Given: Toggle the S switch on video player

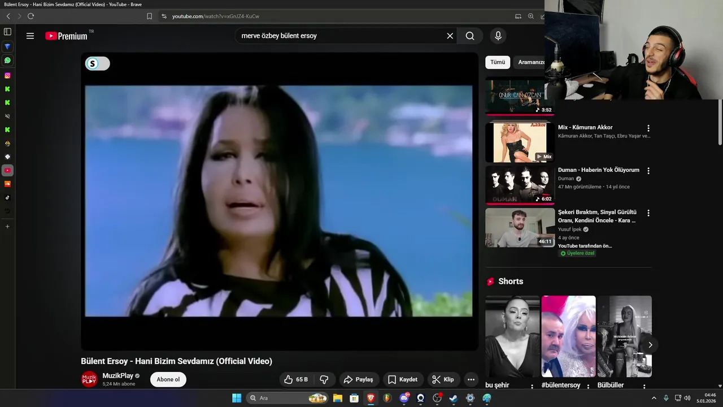Looking at the screenshot, I should point(97,64).
